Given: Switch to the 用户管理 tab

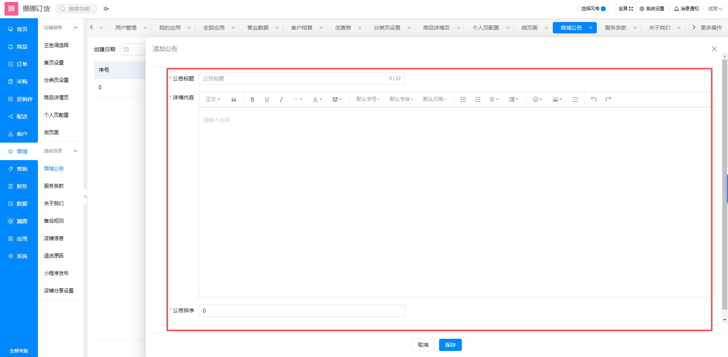Looking at the screenshot, I should pos(126,28).
